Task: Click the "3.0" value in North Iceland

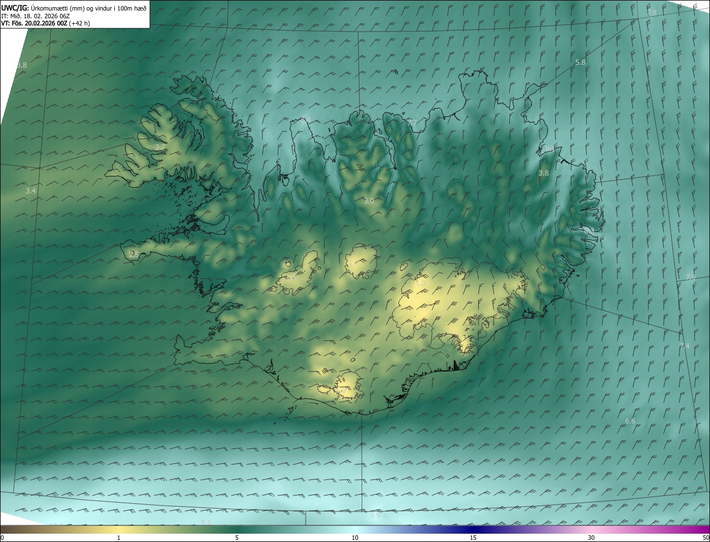Action: (369, 201)
